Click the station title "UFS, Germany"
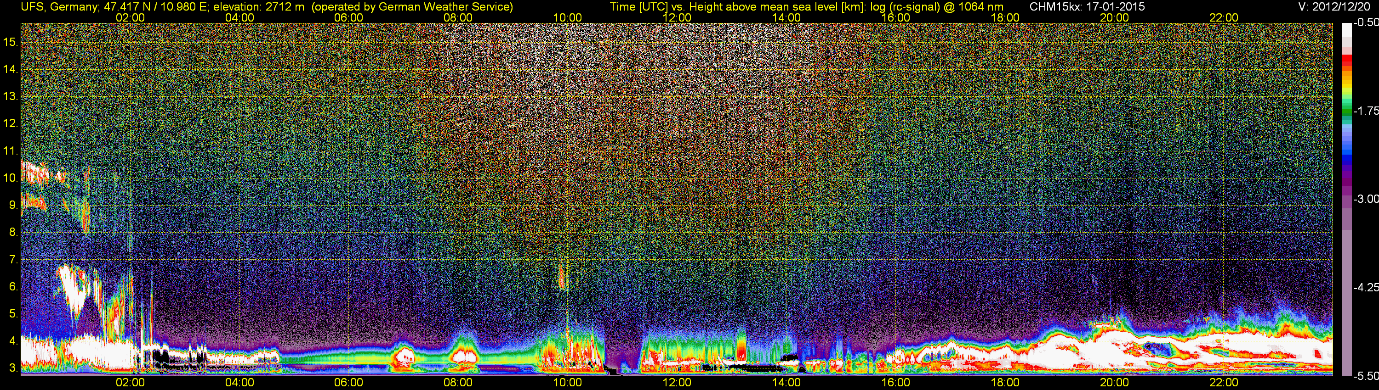1379x390 pixels. 59,7
